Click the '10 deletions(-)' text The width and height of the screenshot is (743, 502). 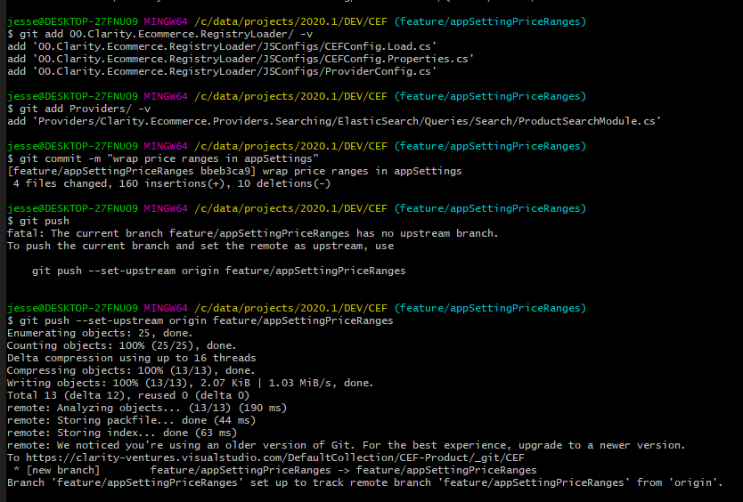tap(284, 183)
